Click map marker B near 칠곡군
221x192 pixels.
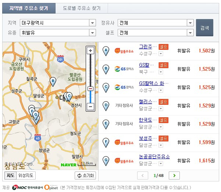click(53, 82)
